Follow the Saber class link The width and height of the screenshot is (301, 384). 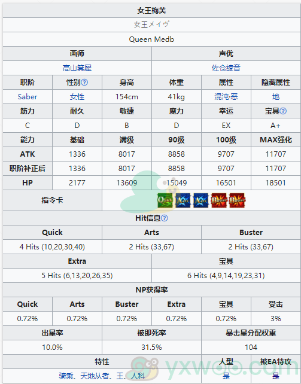coord(28,97)
